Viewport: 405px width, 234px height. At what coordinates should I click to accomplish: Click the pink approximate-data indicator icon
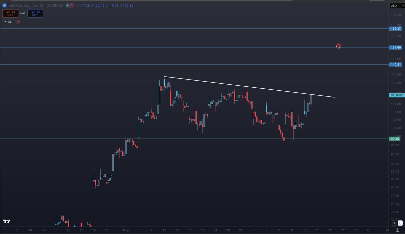pyautogui.click(x=73, y=6)
